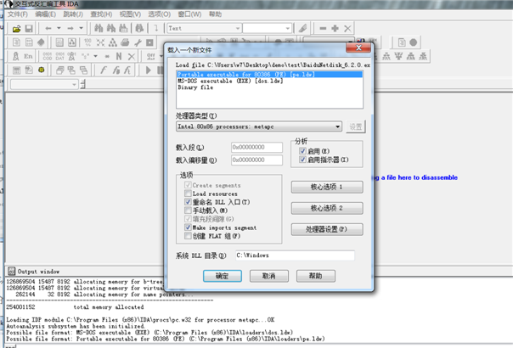
Task: Open the empty combo box below the toolbars
Action: point(44,84)
